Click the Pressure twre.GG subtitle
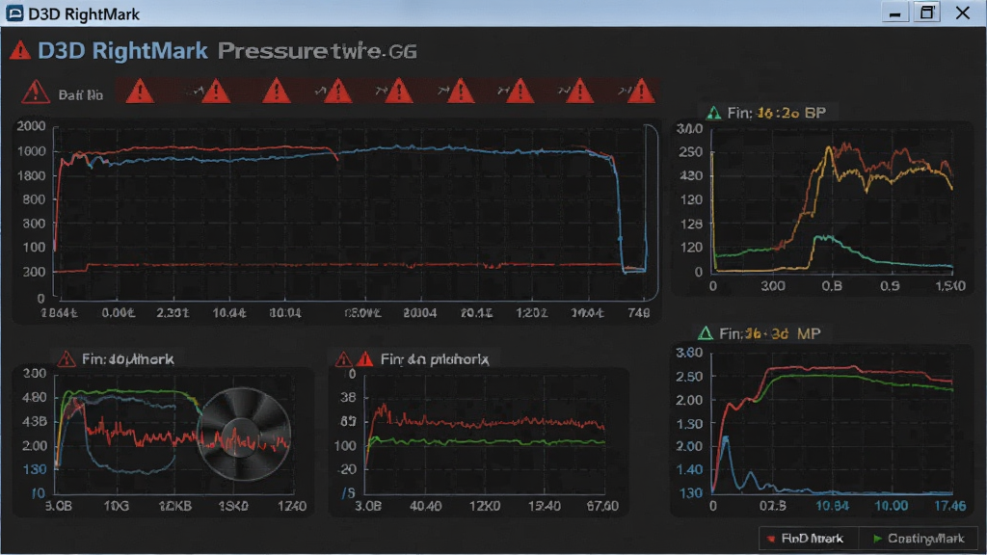Image resolution: width=987 pixels, height=555 pixels. pyautogui.click(x=317, y=51)
